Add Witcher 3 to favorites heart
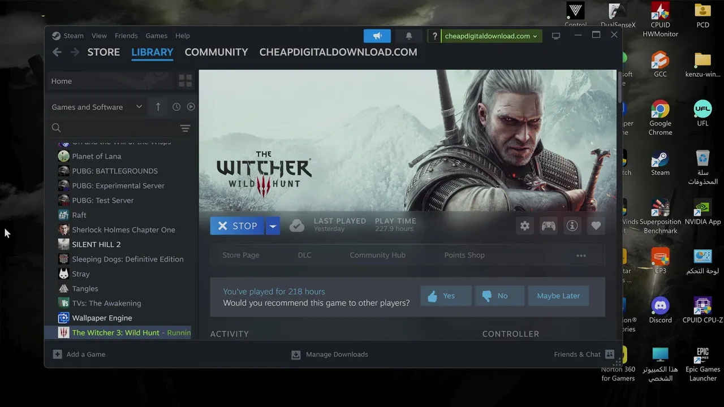The image size is (724, 407). coord(596,226)
